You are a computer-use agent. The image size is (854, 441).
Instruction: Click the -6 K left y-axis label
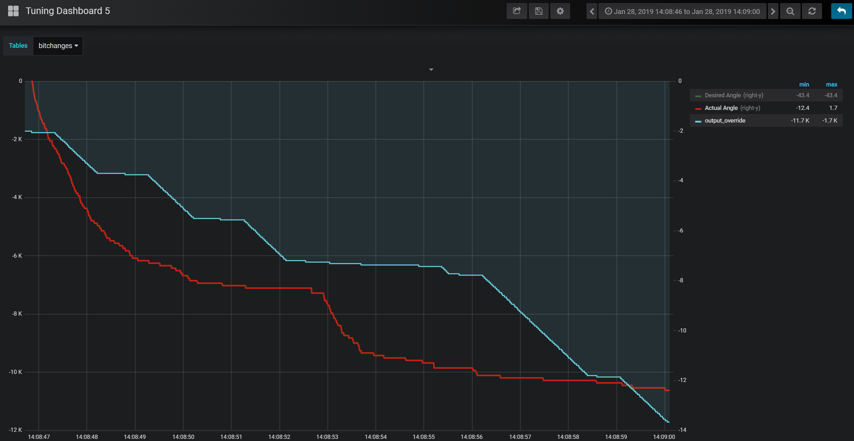pyautogui.click(x=17, y=256)
